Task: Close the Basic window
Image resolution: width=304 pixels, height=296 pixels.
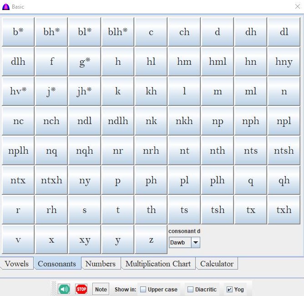Action: pos(298,6)
